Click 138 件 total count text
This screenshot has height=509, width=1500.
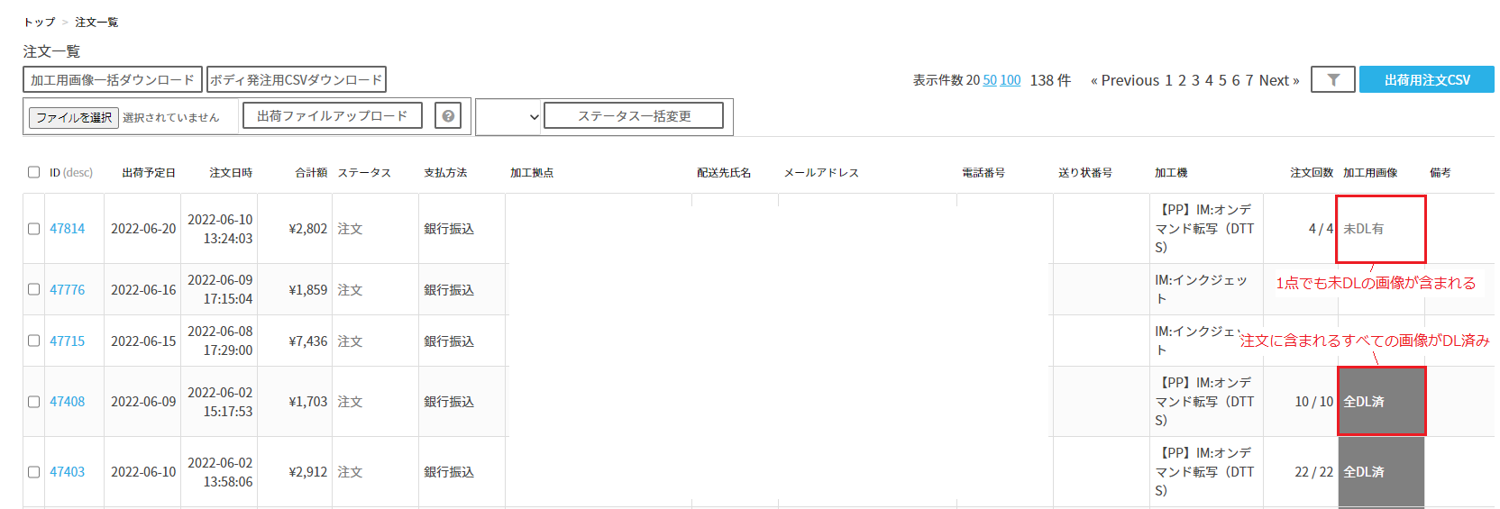[x=1050, y=80]
